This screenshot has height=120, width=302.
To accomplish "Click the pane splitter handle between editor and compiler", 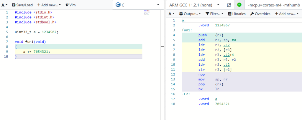I will coord(162,46).
